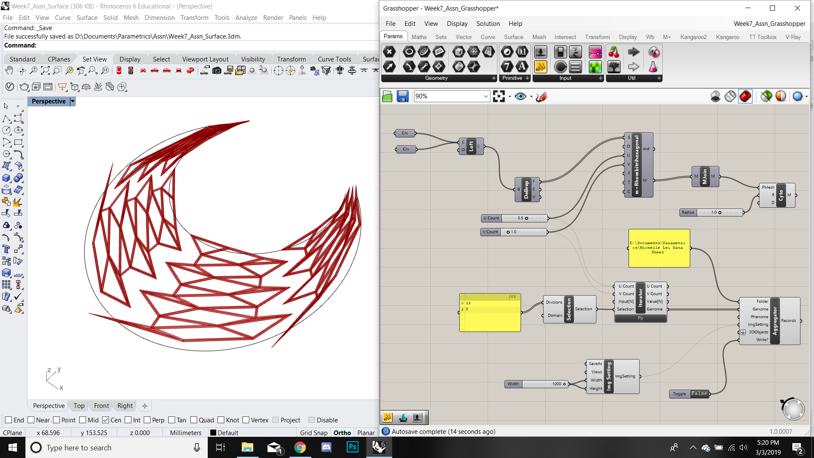
Task: Open the Surface menu in Rhino
Action: coord(87,18)
